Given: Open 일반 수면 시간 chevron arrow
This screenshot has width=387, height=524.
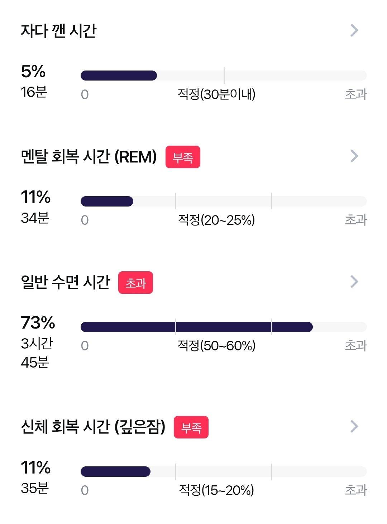Looking at the screenshot, I should tap(354, 282).
